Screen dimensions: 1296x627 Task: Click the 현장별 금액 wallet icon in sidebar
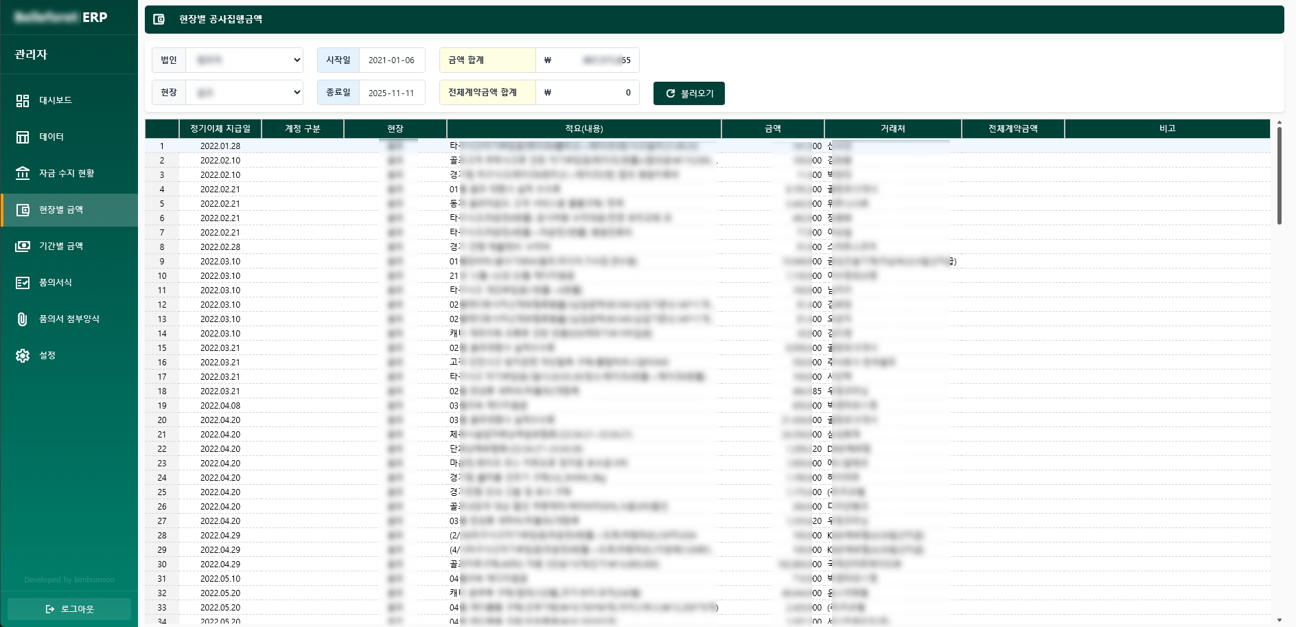point(23,210)
